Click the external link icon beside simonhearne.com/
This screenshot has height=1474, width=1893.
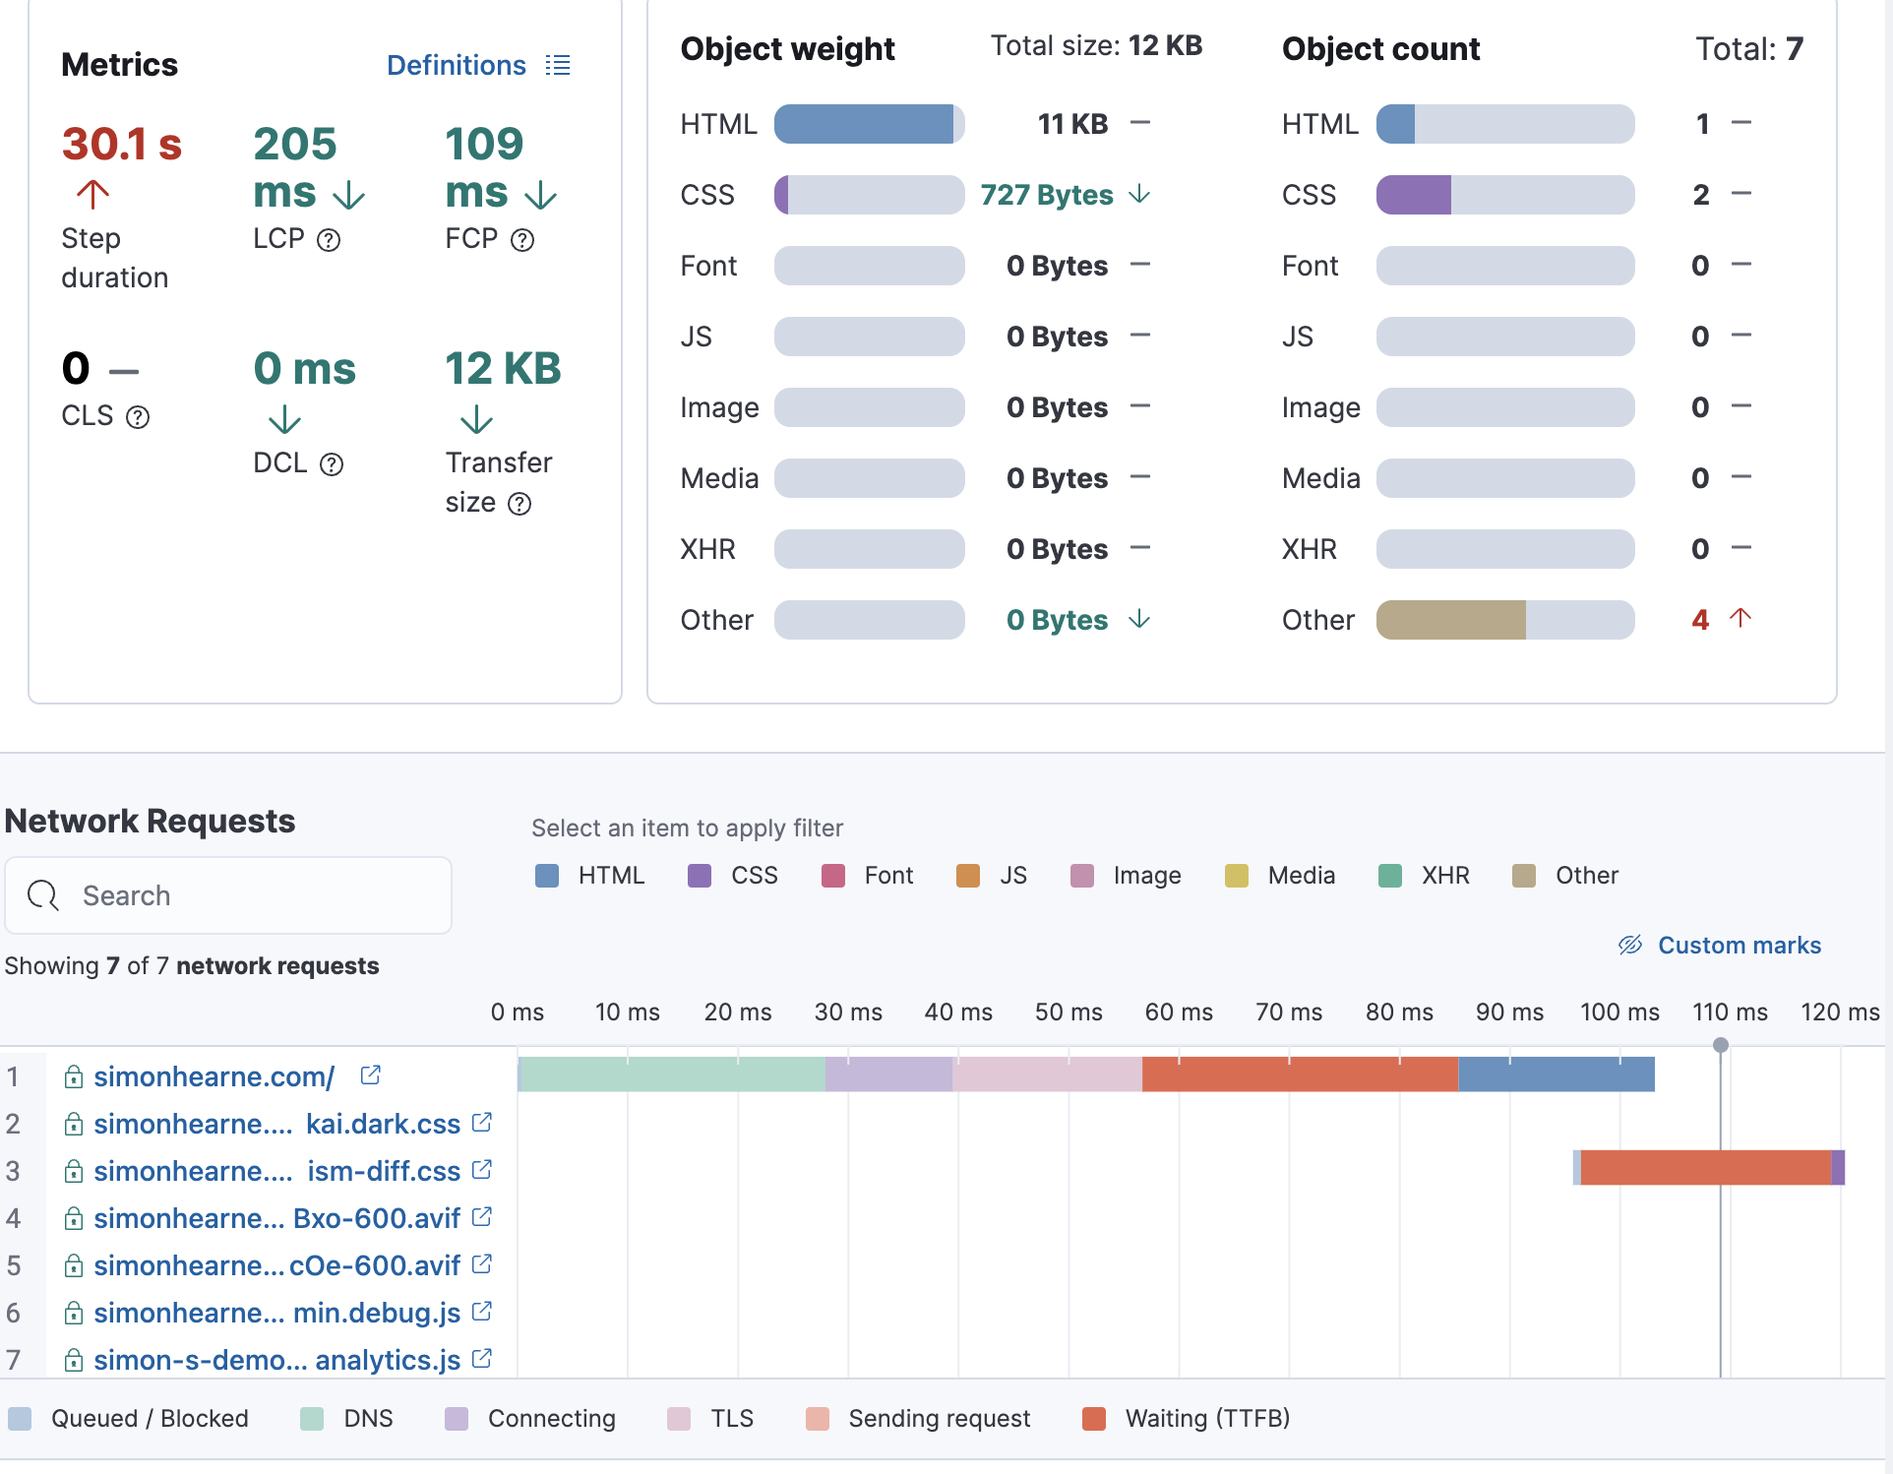pyautogui.click(x=370, y=1075)
